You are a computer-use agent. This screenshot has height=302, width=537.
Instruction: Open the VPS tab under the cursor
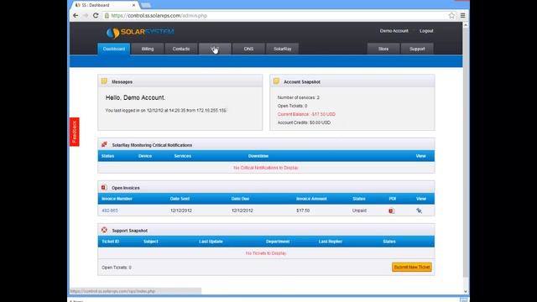(215, 49)
